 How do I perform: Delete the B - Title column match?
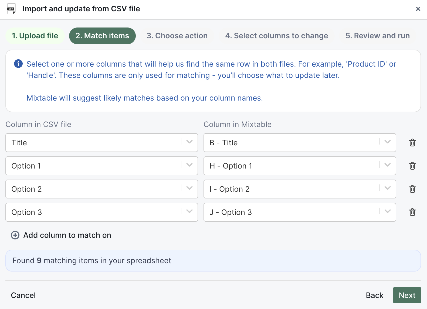412,143
